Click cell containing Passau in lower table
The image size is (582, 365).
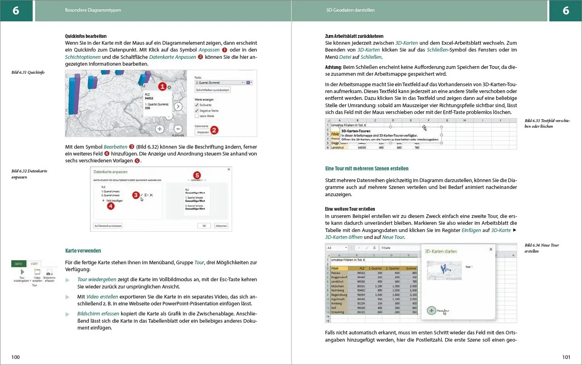click(x=339, y=273)
